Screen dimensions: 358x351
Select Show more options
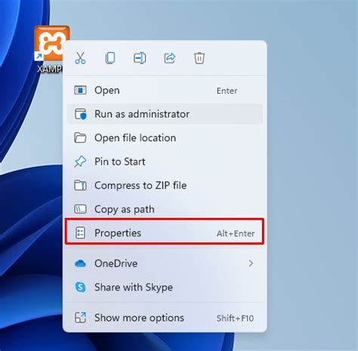pos(165,318)
